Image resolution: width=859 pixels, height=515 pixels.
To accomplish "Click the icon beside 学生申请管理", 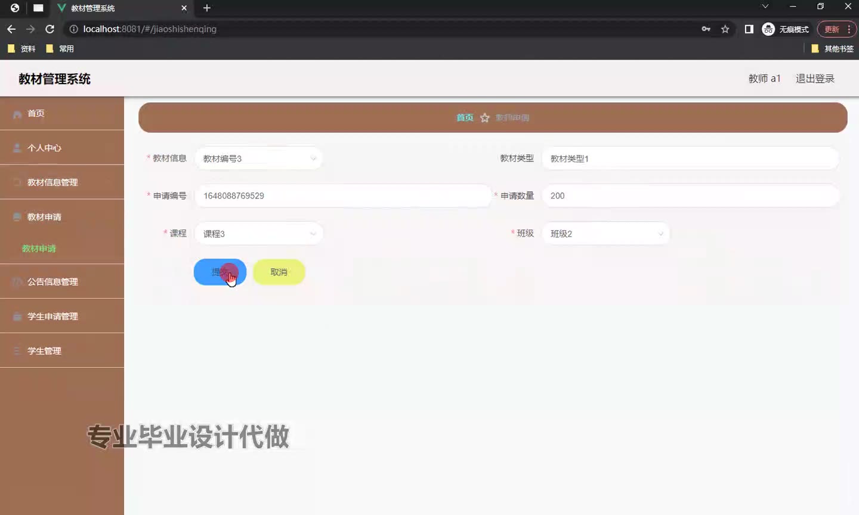I will [17, 317].
